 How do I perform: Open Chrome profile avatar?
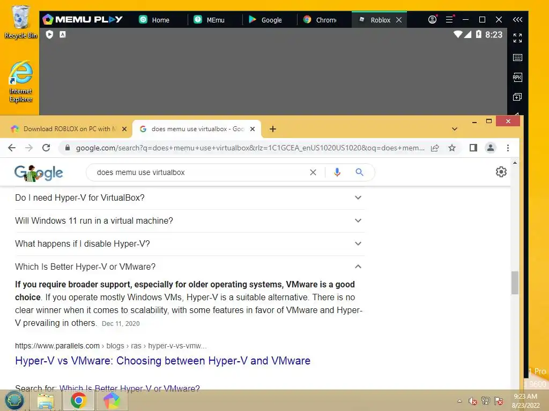tap(491, 148)
